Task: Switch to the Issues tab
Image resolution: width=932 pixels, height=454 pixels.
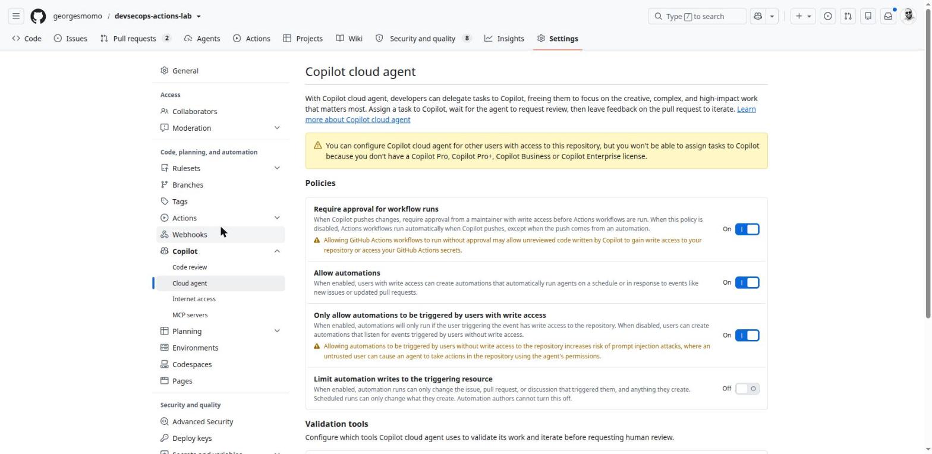Action: pyautogui.click(x=70, y=39)
